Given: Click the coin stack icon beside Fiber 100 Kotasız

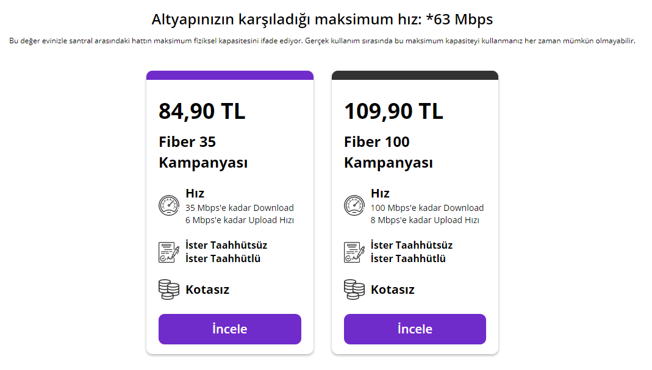Looking at the screenshot, I should (354, 290).
